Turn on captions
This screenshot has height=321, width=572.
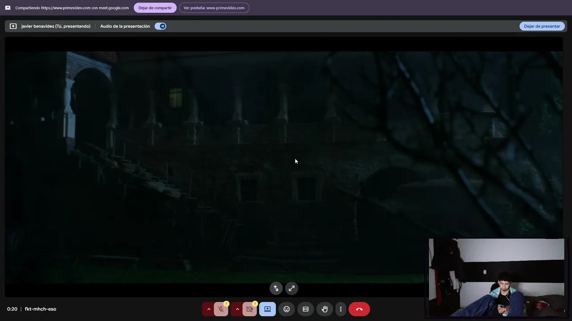pos(306,309)
